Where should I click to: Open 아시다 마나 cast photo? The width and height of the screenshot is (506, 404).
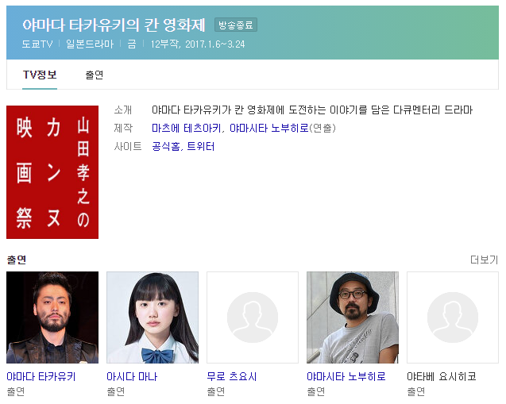point(153,317)
